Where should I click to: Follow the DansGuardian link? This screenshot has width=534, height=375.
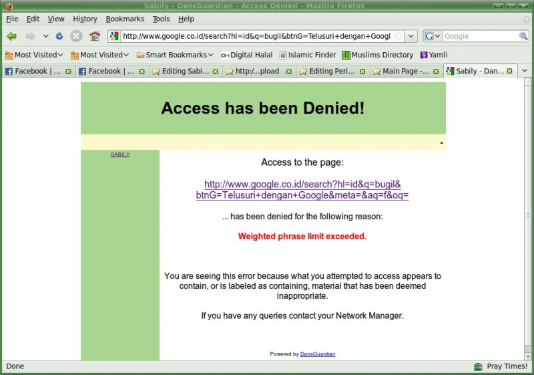click(x=318, y=354)
